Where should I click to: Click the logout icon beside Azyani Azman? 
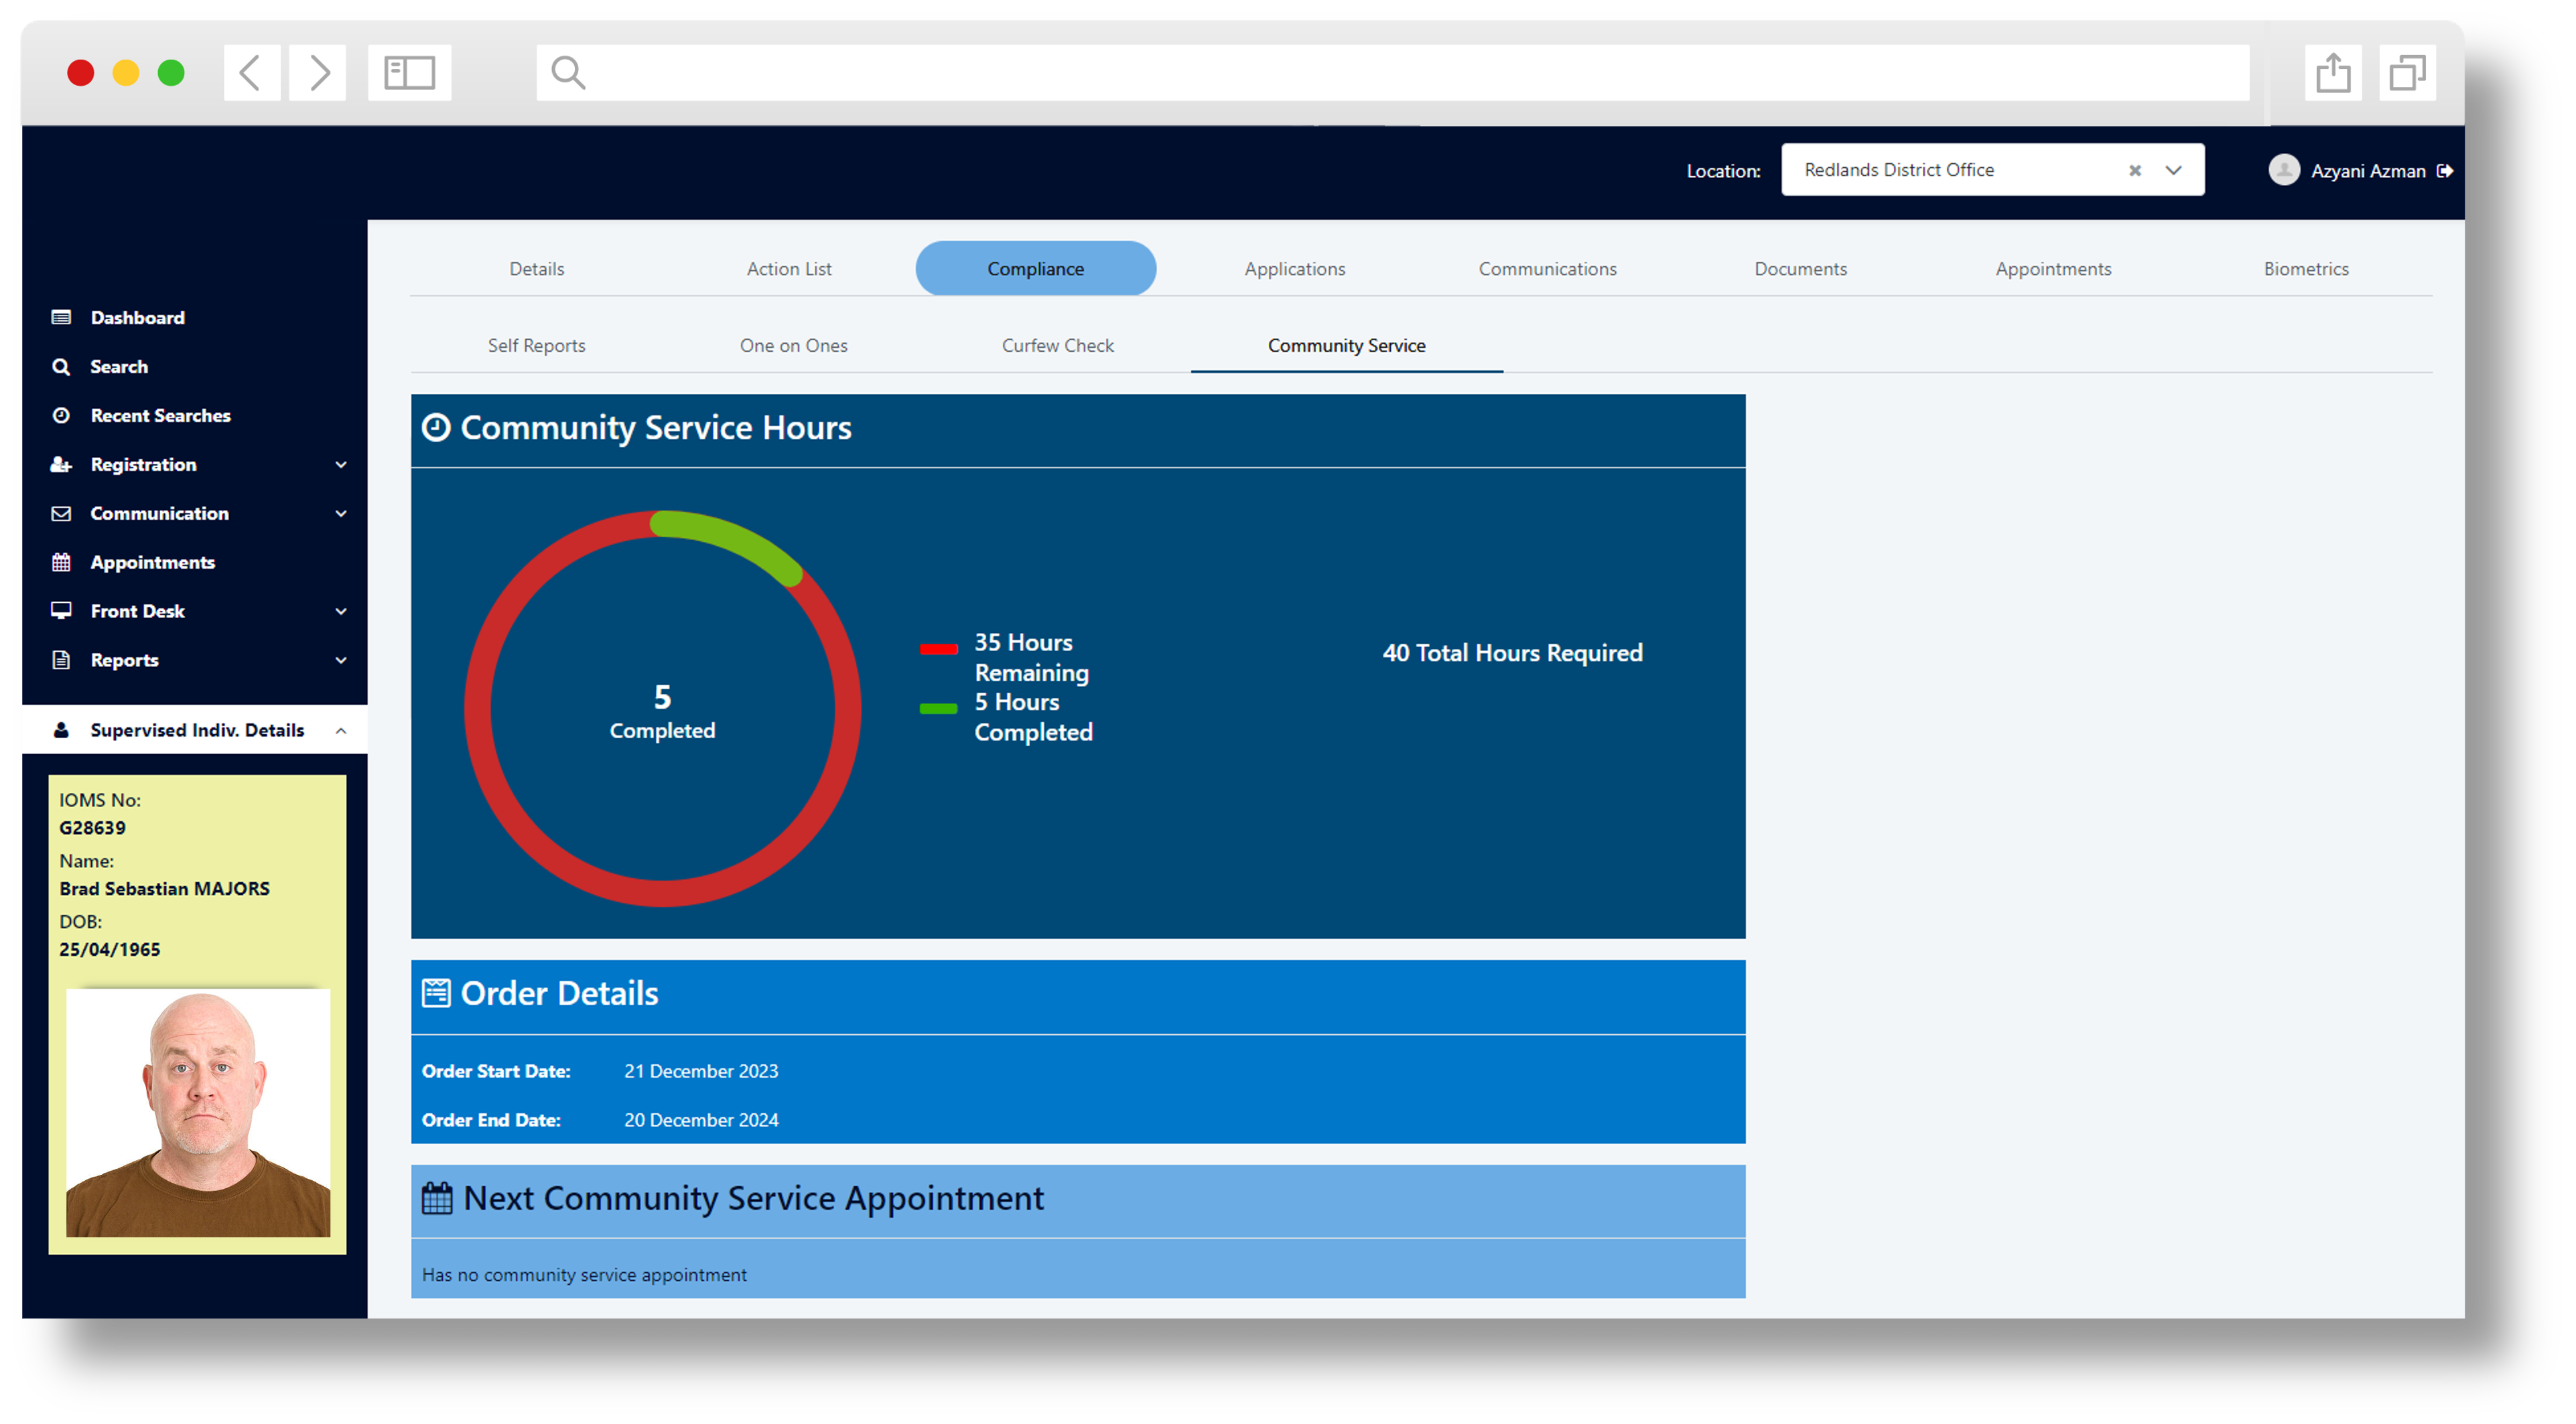coord(2445,171)
